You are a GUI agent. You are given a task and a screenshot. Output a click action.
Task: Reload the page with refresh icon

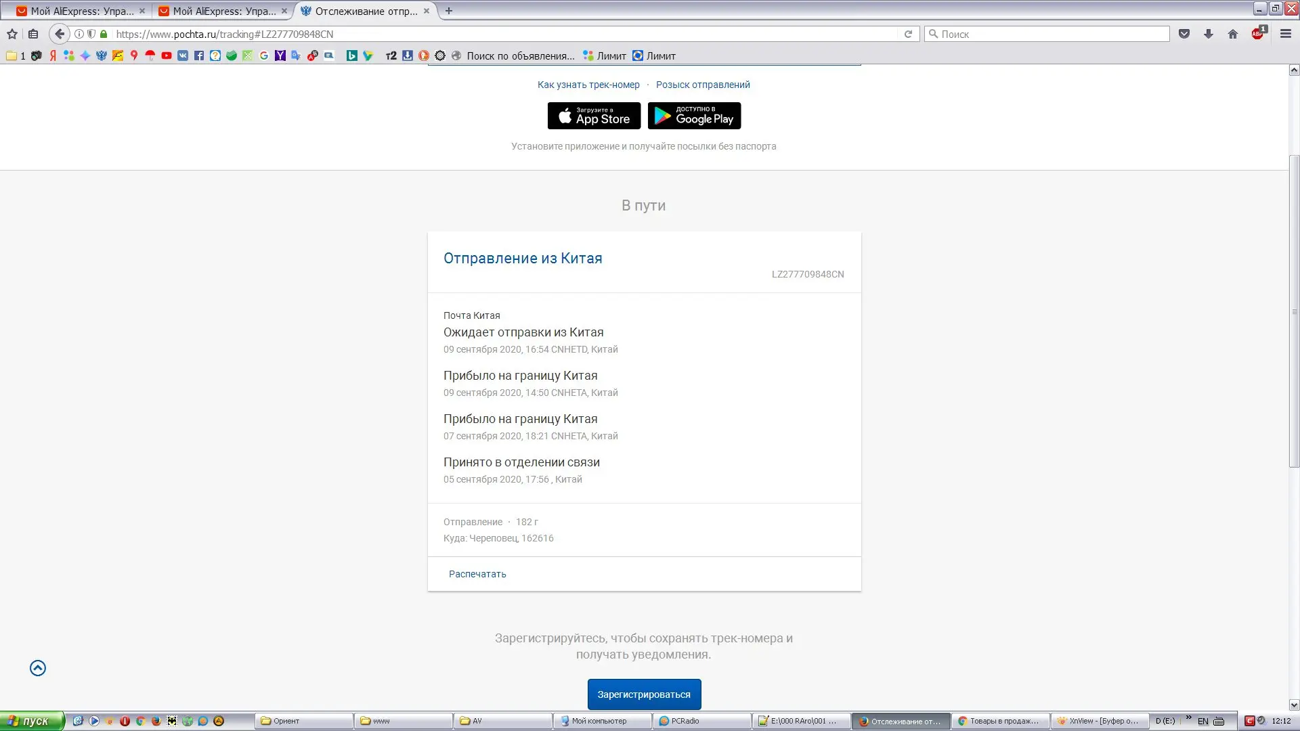pos(908,34)
